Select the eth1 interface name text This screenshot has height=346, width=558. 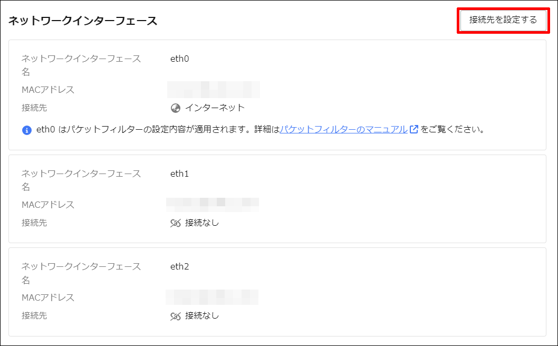(179, 174)
